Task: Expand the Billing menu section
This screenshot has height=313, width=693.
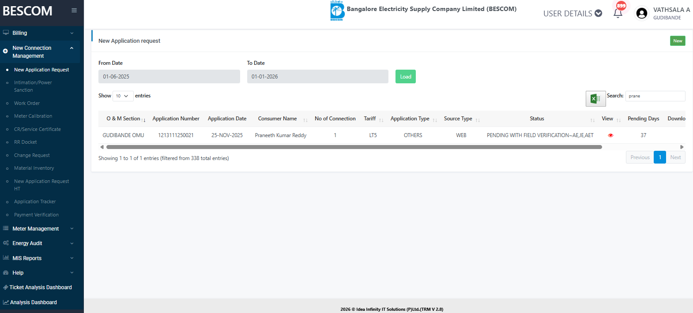Action: (40, 33)
